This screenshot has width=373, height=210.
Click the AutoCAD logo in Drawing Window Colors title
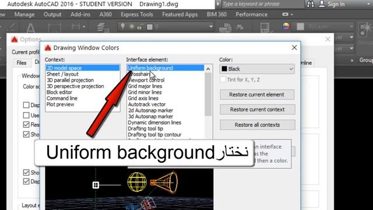(x=48, y=48)
